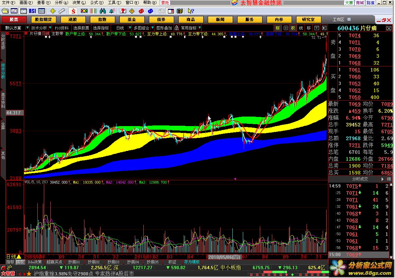395x278 pixels.
Task: Click the 新闻 category button
Action: [x=220, y=20]
